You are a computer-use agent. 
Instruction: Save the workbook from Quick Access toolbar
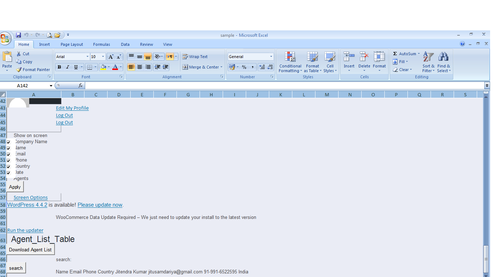coord(18,35)
